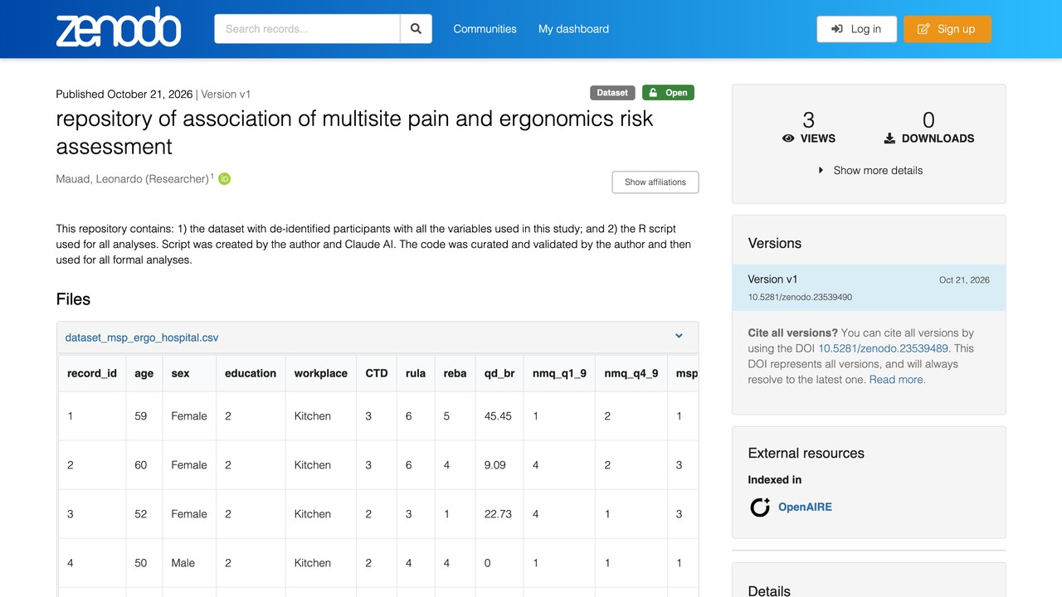The image size is (1062, 597).
Task: Click the qd_br value 9.09
Action: (x=495, y=465)
